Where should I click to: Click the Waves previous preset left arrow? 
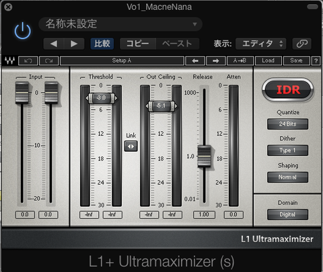[195, 60]
